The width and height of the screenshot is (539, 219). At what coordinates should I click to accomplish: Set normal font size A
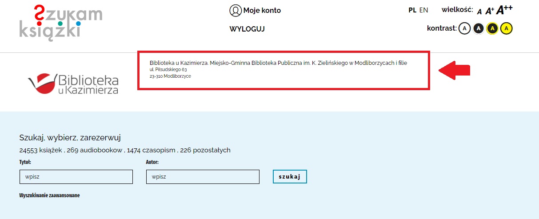click(479, 12)
